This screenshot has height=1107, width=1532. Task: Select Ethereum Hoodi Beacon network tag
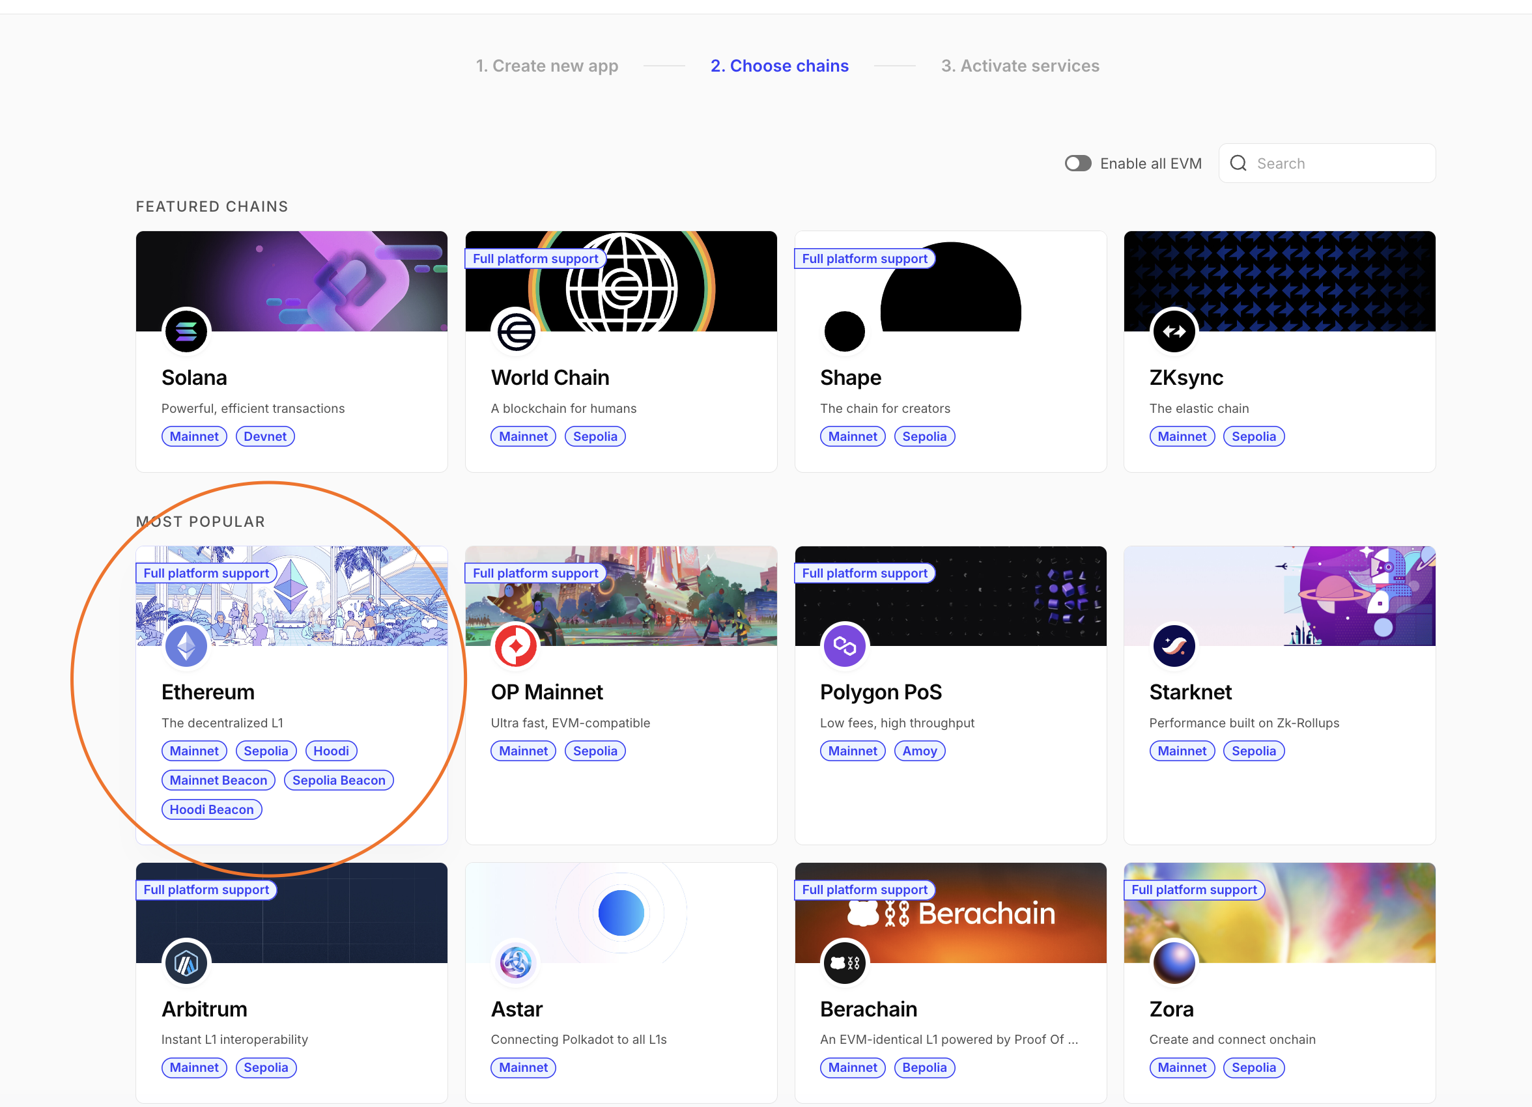[212, 809]
